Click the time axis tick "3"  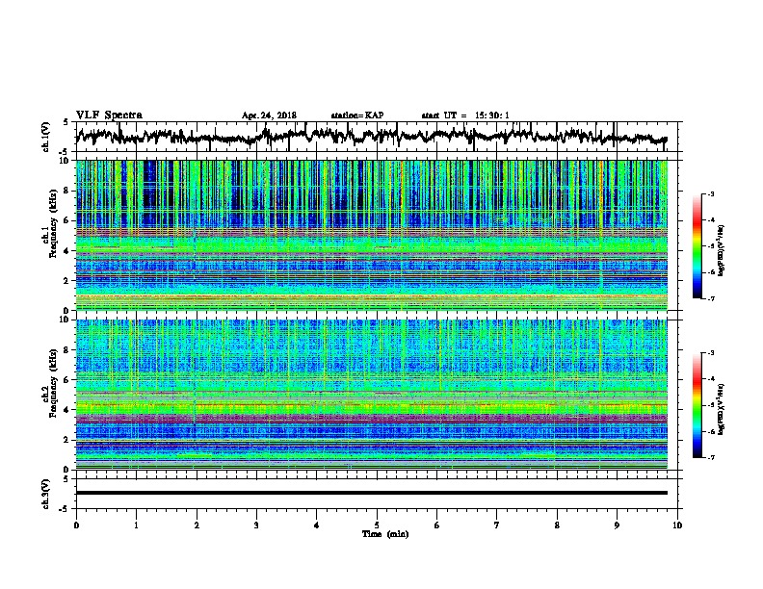[x=256, y=525]
